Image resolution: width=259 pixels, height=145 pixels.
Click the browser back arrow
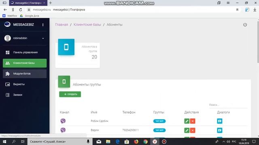[5, 10]
